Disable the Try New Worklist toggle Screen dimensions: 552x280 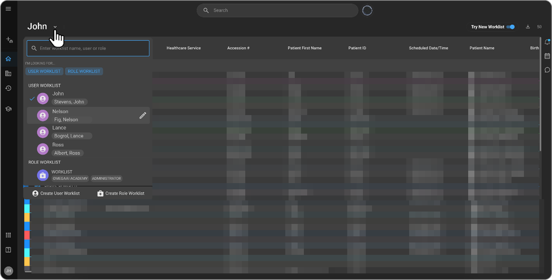tap(510, 26)
